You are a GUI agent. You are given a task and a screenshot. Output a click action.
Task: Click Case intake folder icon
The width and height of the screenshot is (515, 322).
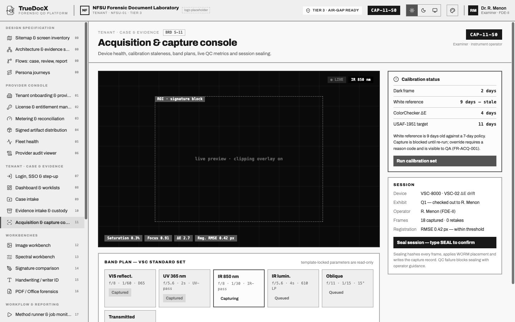pyautogui.click(x=10, y=199)
